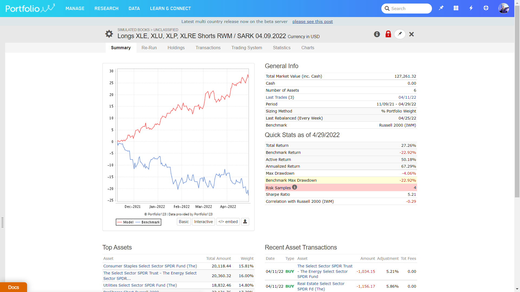Follow the 'please see this post' link
This screenshot has height=292, width=520.
pyautogui.click(x=313, y=21)
